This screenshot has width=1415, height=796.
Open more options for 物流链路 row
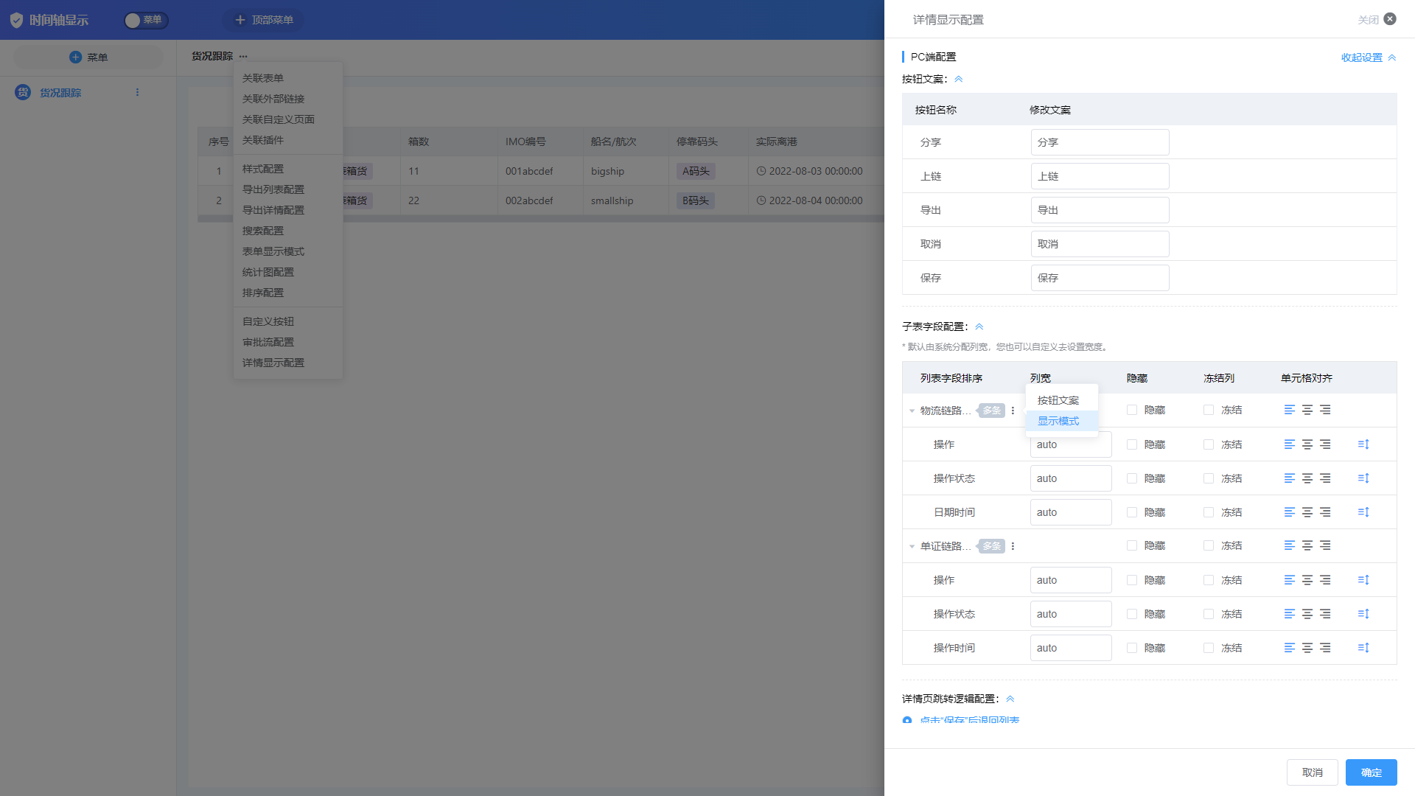point(1013,411)
